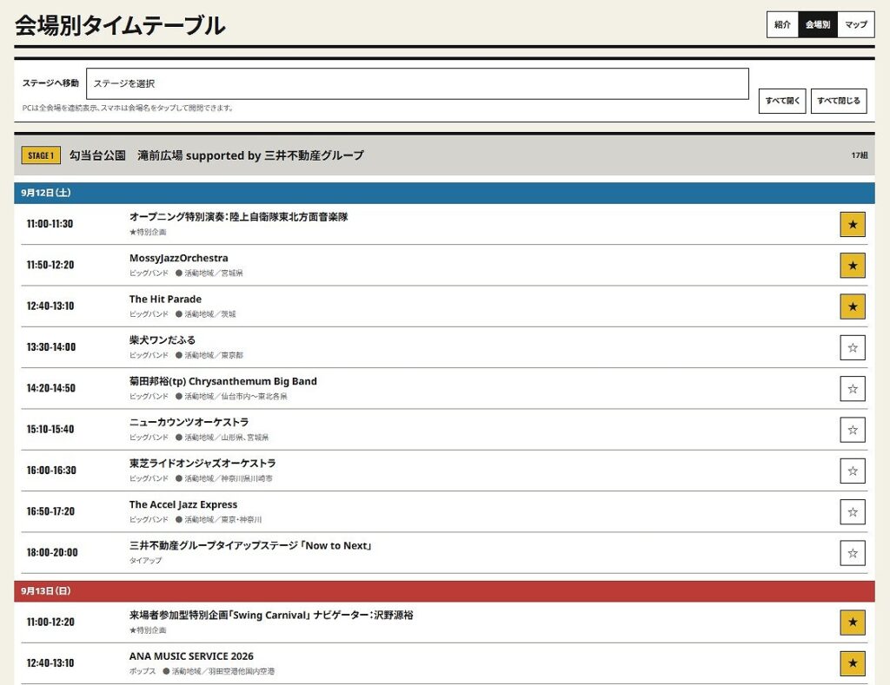Open ニューカウンツオーケストラ band title
Viewport: 890px width, 685px height.
[x=189, y=423]
